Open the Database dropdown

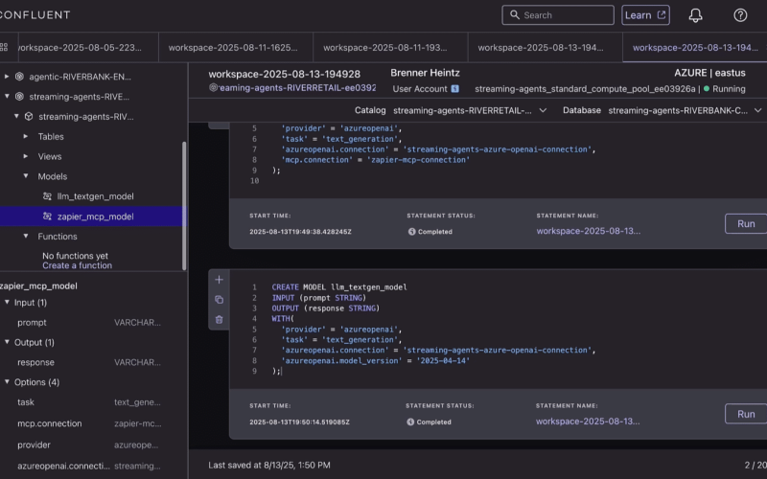(x=685, y=110)
